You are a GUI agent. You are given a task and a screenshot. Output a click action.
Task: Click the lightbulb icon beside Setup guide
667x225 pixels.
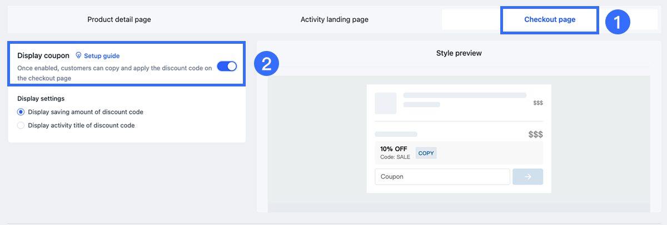pyautogui.click(x=78, y=55)
